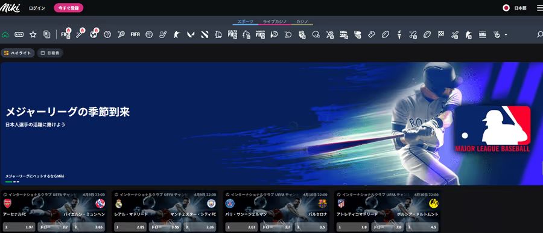
Task: Select the 日程表 schedule filter
Action: 50,53
